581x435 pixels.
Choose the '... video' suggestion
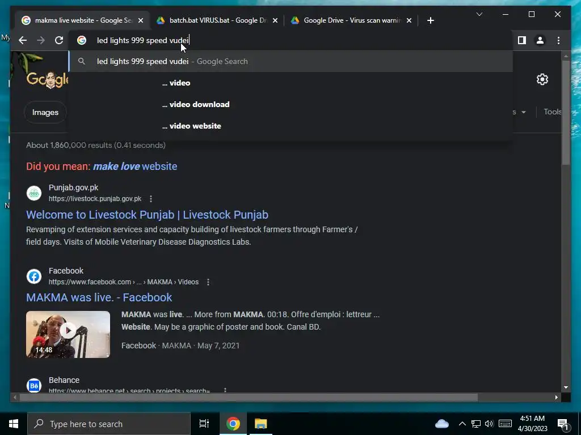click(291, 83)
